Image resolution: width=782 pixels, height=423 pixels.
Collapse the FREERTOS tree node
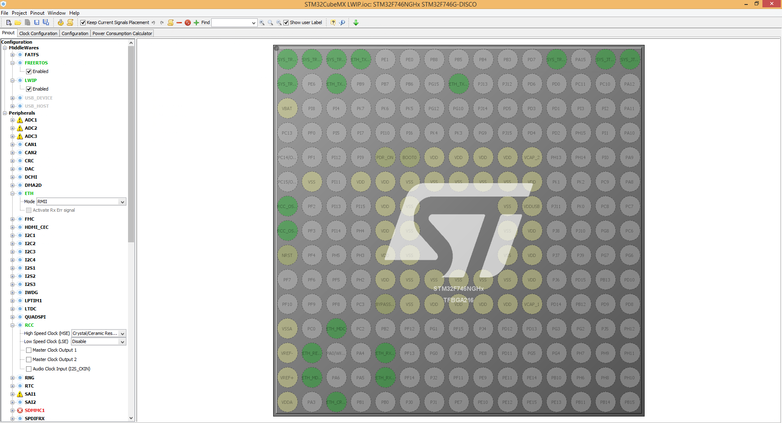tap(13, 63)
